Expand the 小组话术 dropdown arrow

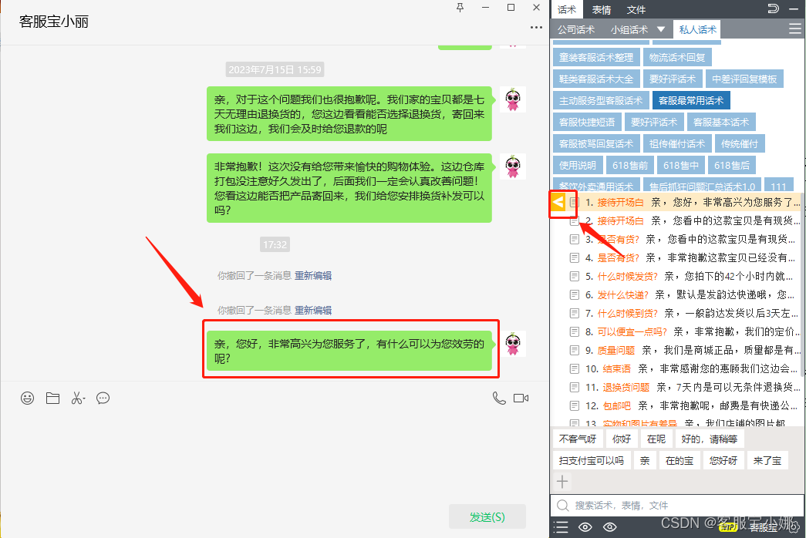pos(661,29)
